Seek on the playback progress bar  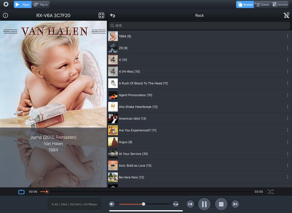point(146,192)
